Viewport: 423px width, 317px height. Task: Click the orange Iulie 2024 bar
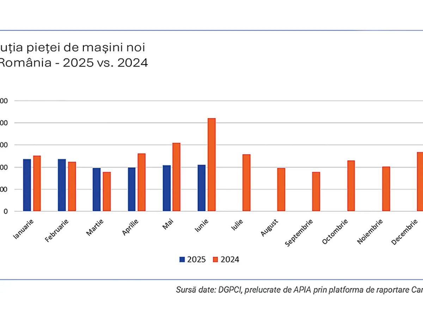point(246,182)
